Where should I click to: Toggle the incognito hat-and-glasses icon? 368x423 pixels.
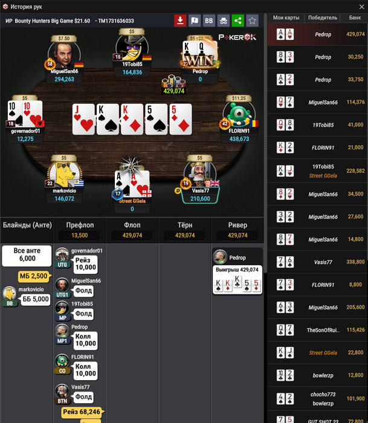click(224, 21)
